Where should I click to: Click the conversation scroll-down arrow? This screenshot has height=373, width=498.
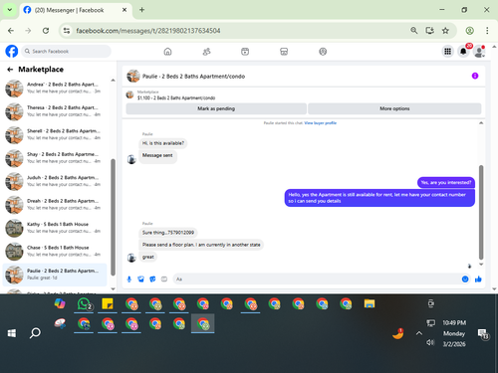[x=481, y=265]
